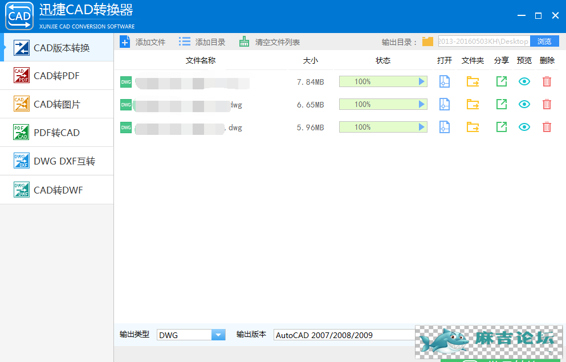Open the converted 5.96MB file
The height and width of the screenshot is (362, 566).
click(445, 127)
